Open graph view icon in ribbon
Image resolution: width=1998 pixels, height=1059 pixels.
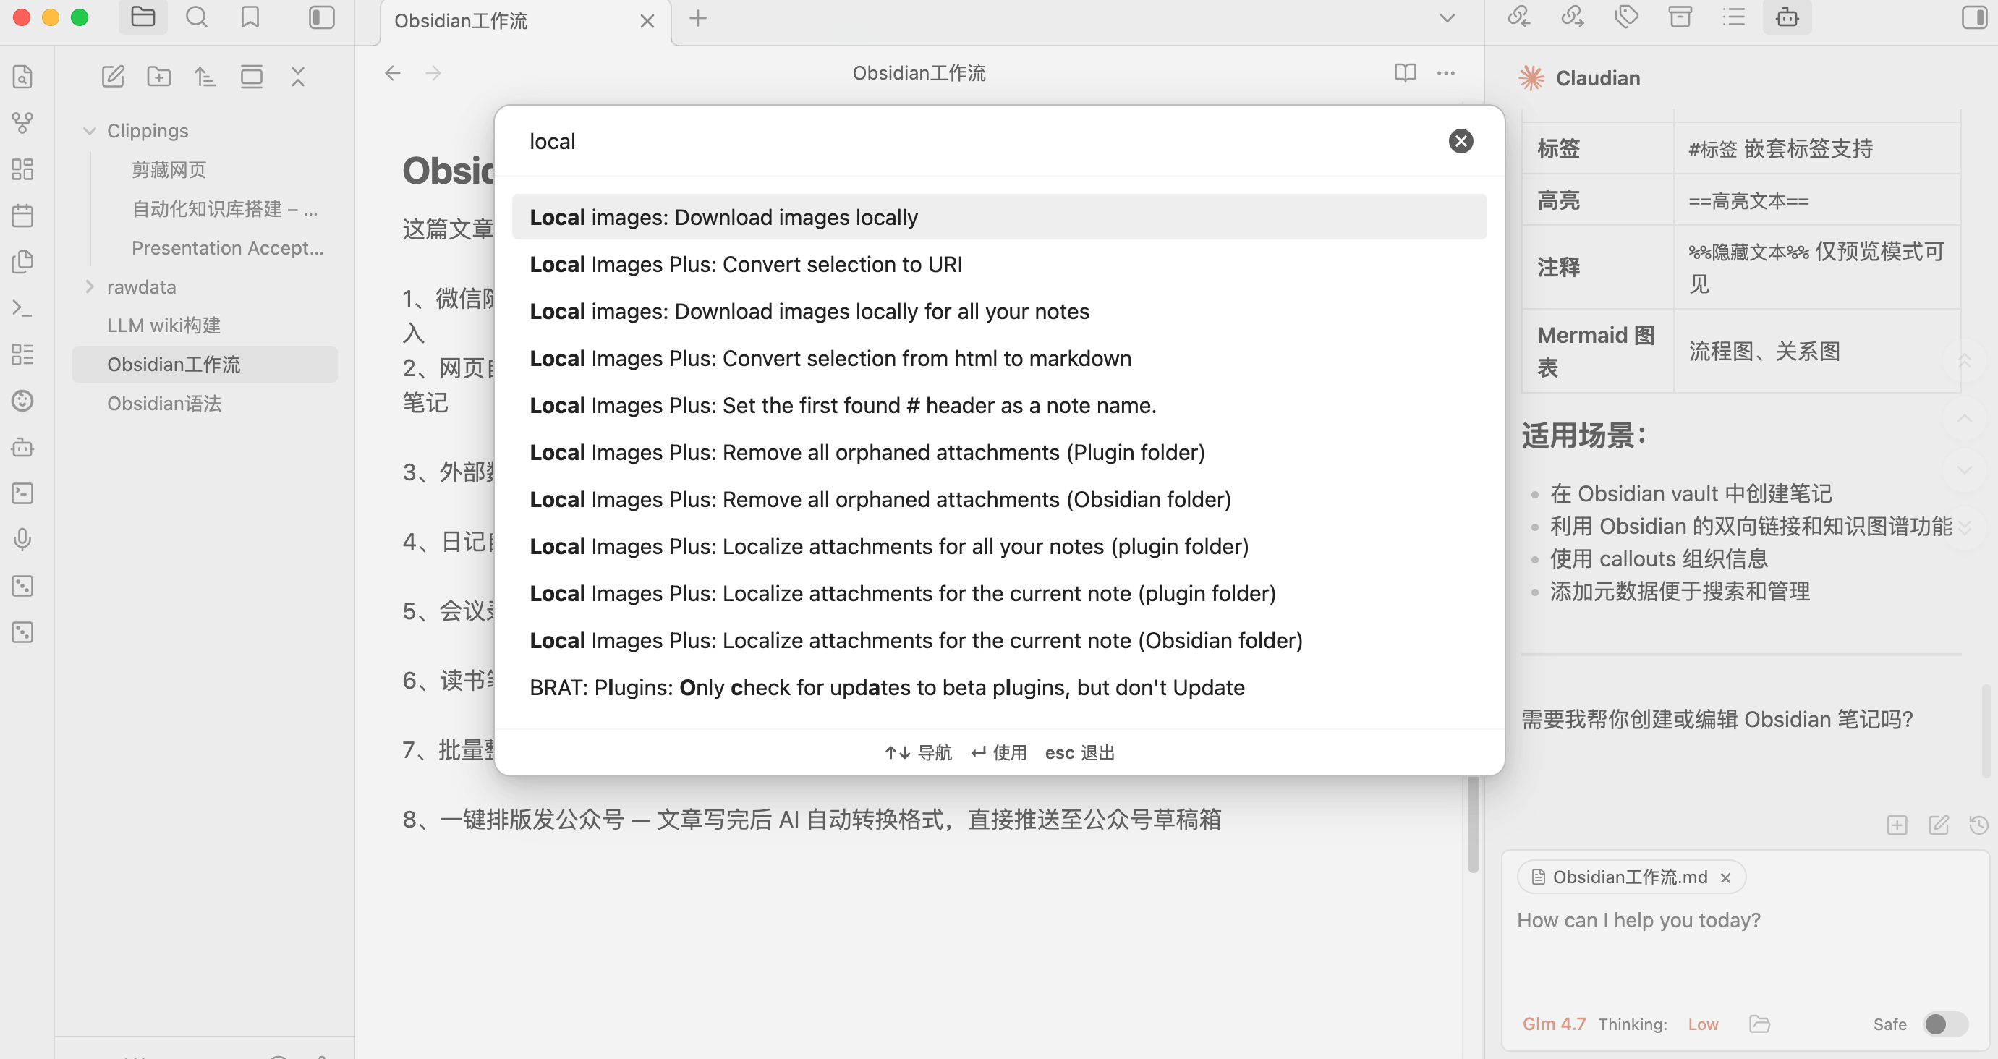22,122
